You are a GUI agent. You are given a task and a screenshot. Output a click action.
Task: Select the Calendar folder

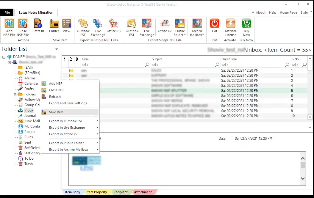click(31, 84)
